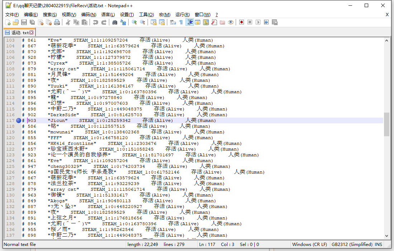
Task: Click "DarksSide" name on line 116
Action: pyautogui.click(x=63, y=115)
